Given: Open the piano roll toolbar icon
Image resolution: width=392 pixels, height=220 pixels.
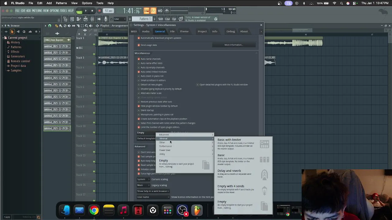Looking at the screenshot, I should (x=79, y=19).
